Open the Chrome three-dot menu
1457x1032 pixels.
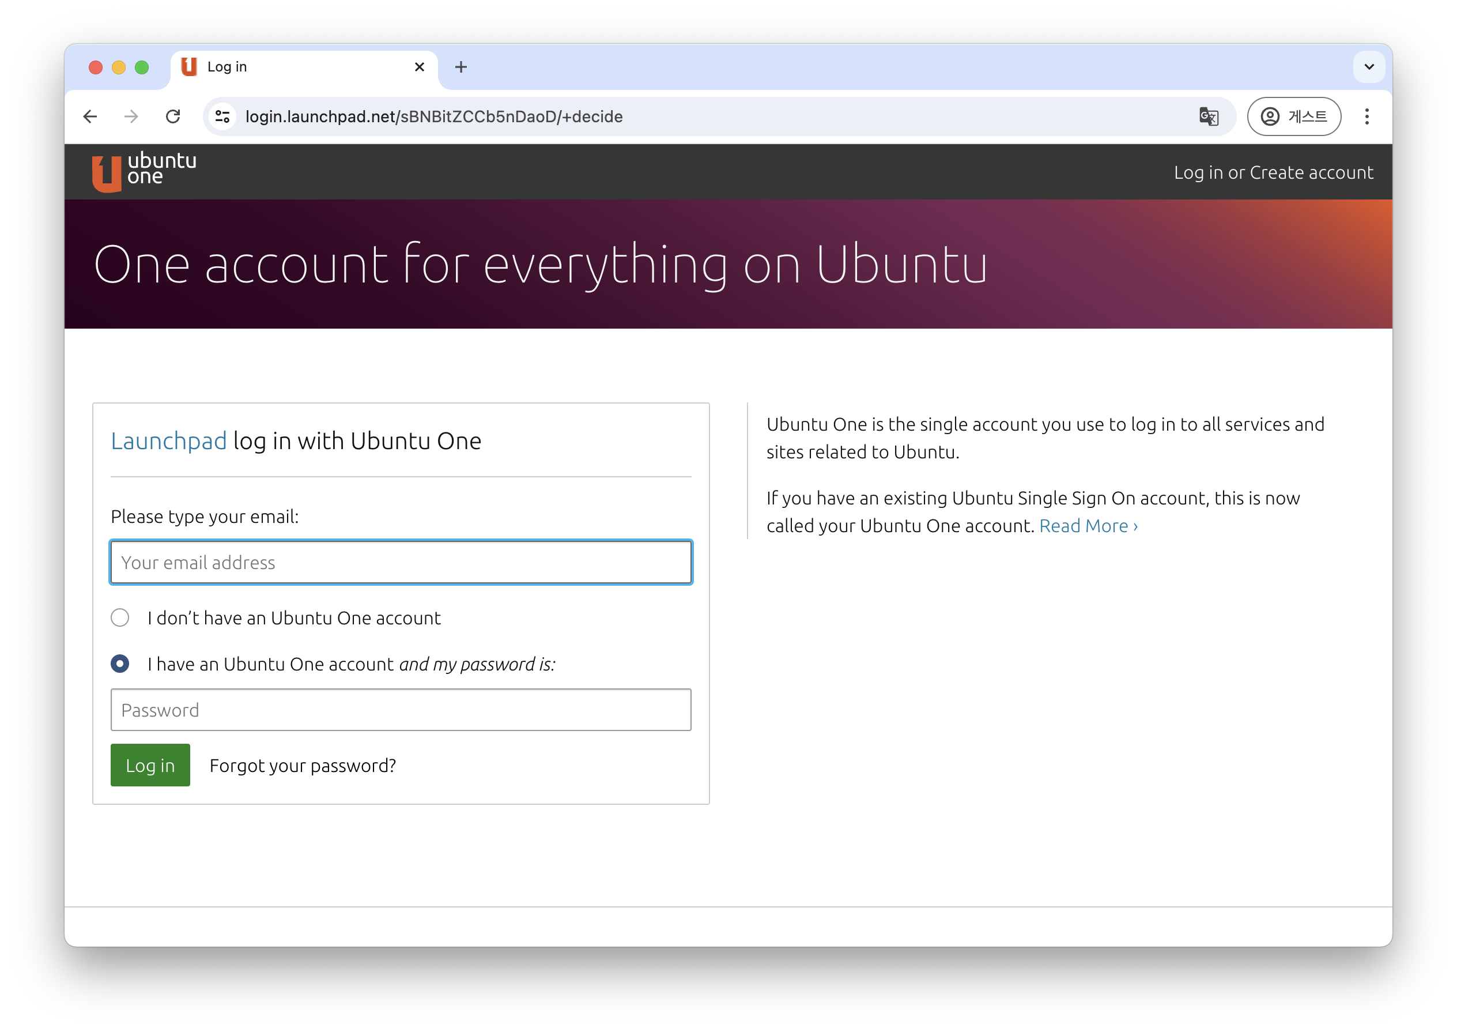tap(1367, 116)
